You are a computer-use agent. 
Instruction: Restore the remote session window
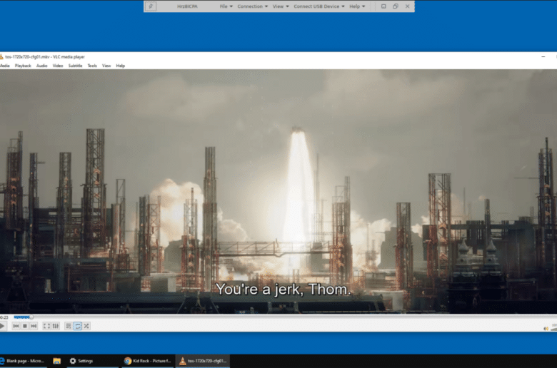point(396,6)
